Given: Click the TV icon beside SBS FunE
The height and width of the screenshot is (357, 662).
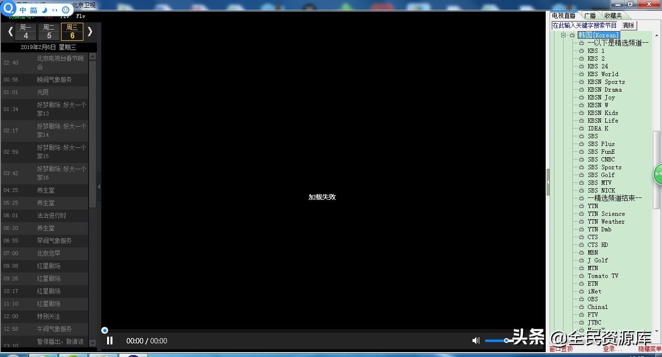Looking at the screenshot, I should click(582, 152).
